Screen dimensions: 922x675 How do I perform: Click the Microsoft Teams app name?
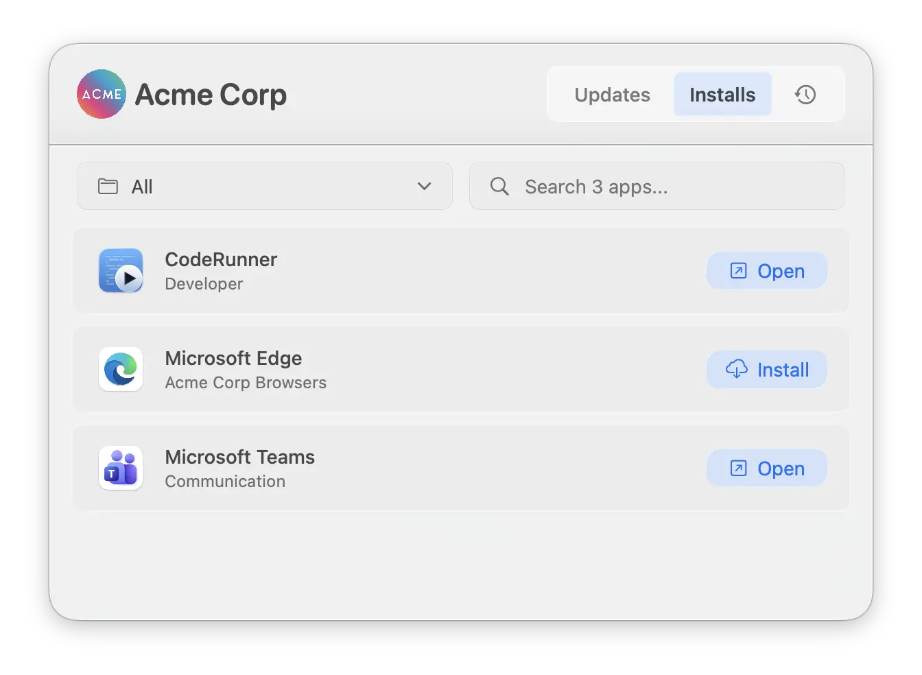point(239,457)
